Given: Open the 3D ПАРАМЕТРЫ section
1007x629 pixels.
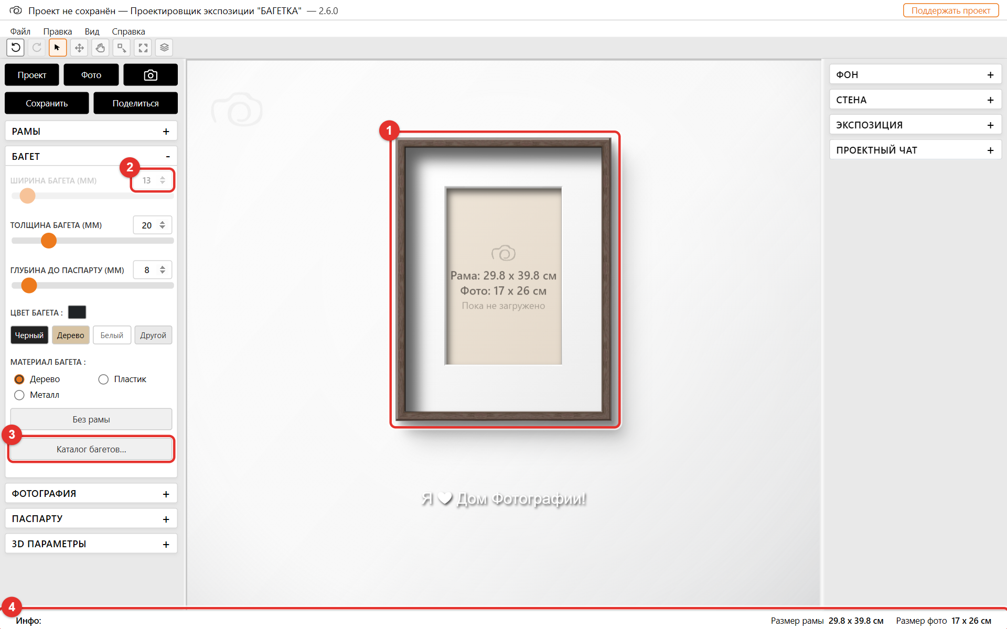Looking at the screenshot, I should [91, 544].
